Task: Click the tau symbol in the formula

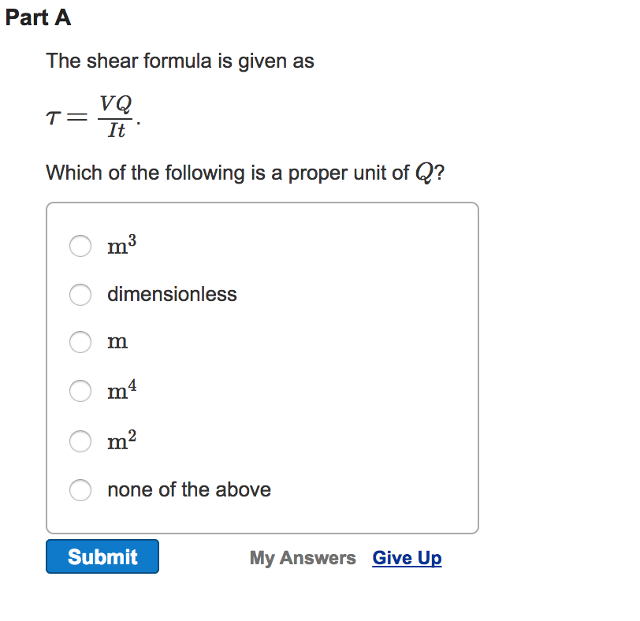Action: point(53,118)
